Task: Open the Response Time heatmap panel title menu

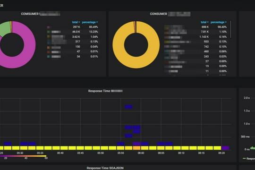Action: click(x=105, y=91)
